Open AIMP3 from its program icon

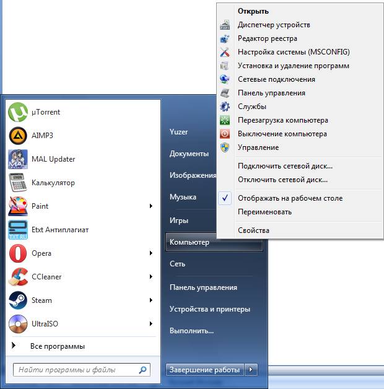click(x=18, y=136)
